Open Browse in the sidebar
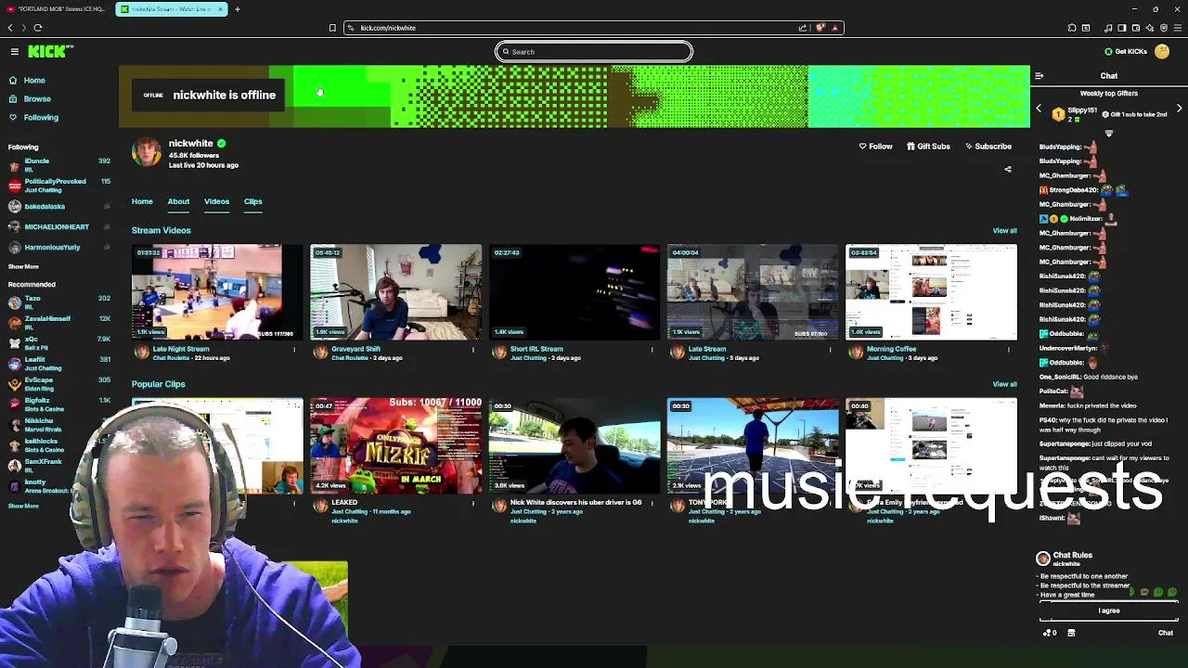 (37, 99)
